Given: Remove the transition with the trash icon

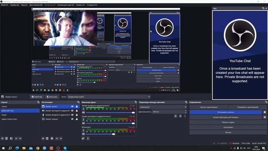Looking at the screenshot, I should 180,116.
